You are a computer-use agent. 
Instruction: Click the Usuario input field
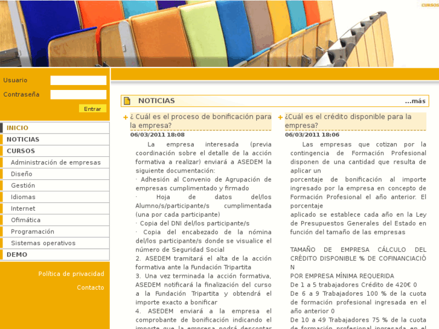click(x=78, y=80)
